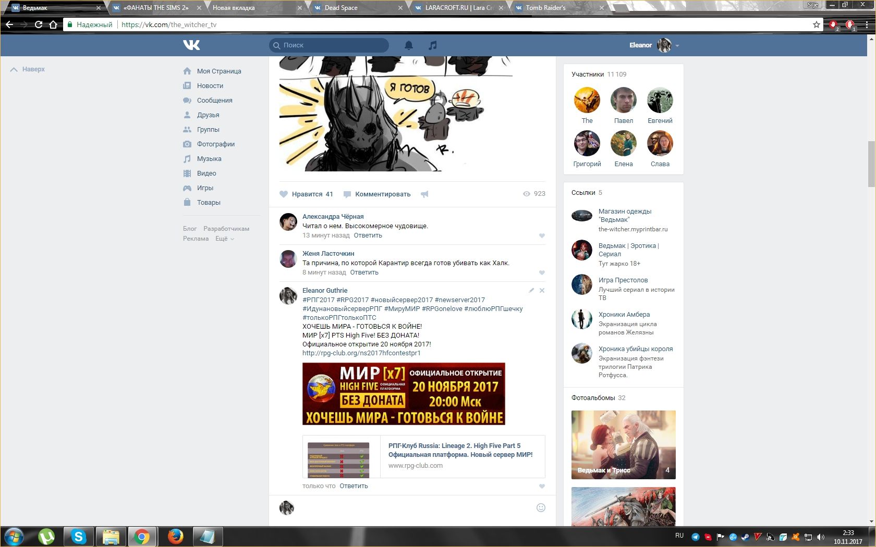Delete Eleanor Guthrie's comment with X icon
The width and height of the screenshot is (876, 547).
(x=542, y=290)
